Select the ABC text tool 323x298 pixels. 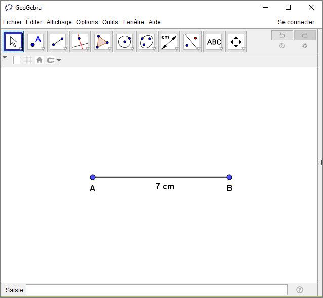click(x=214, y=42)
